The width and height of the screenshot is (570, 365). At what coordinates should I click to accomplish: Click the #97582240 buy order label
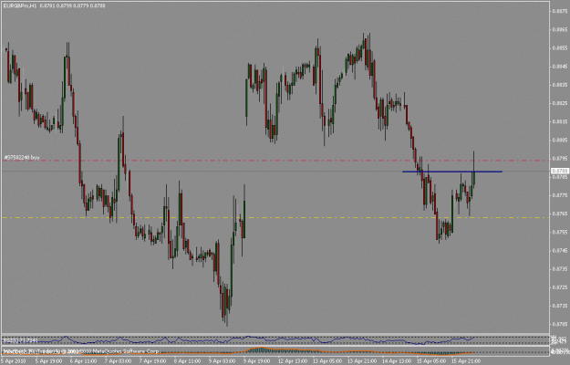pyautogui.click(x=22, y=158)
